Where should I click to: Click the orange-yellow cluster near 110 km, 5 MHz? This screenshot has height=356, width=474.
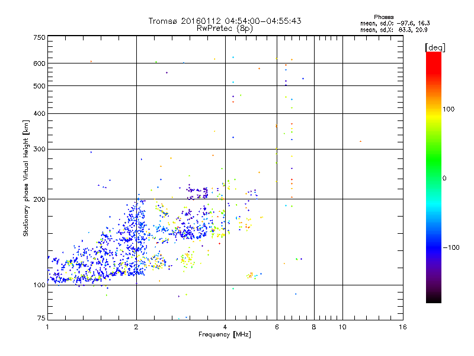[250, 275]
